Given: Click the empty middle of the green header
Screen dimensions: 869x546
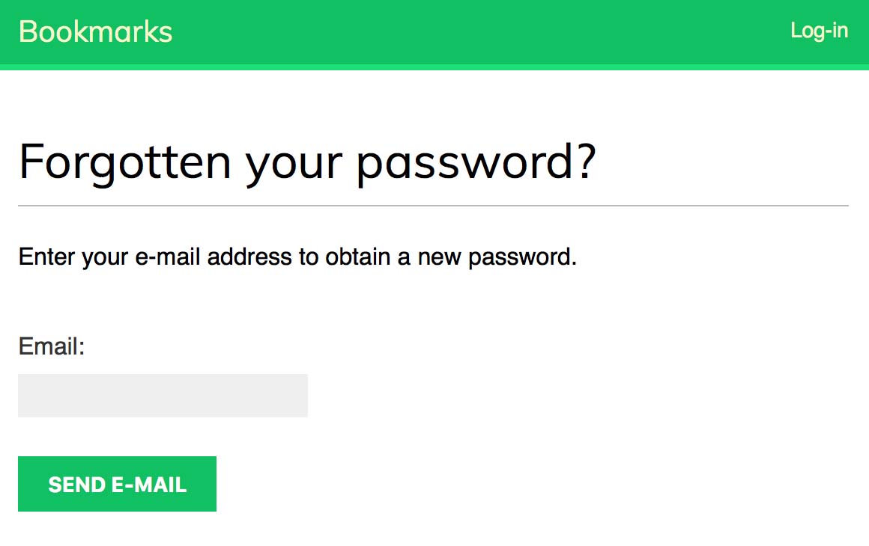Looking at the screenshot, I should coord(479,31).
